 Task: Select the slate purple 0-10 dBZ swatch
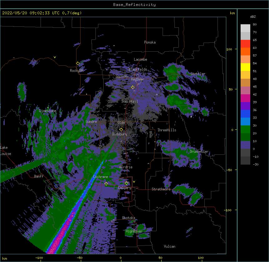click(245, 145)
